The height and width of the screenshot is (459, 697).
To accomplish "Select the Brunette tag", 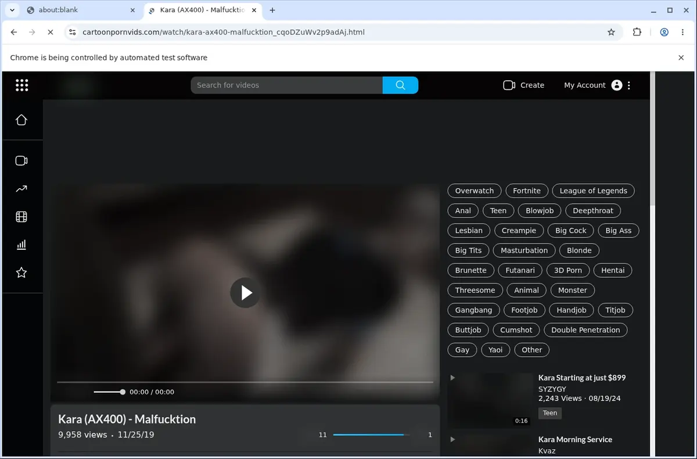I will (x=471, y=270).
